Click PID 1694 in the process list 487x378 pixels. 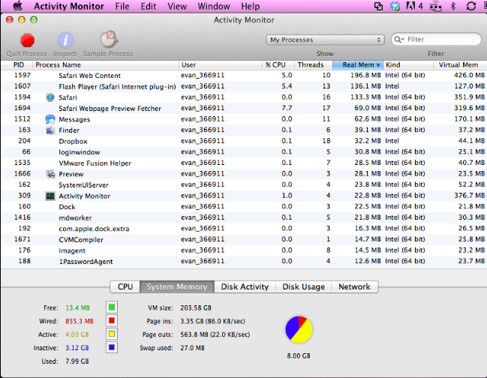[23, 108]
